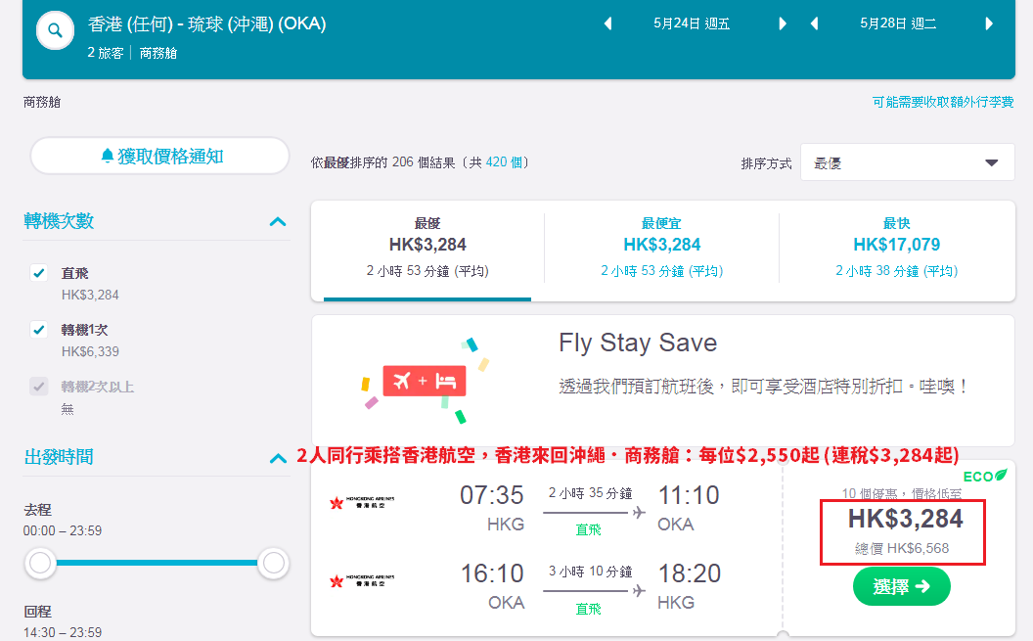1033x641 pixels.
Task: Advance return date past 5月28日
Action: tap(989, 23)
